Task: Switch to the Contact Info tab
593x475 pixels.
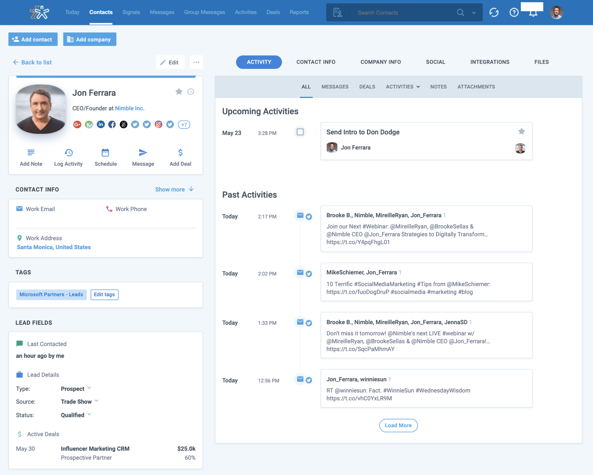Action: (316, 62)
